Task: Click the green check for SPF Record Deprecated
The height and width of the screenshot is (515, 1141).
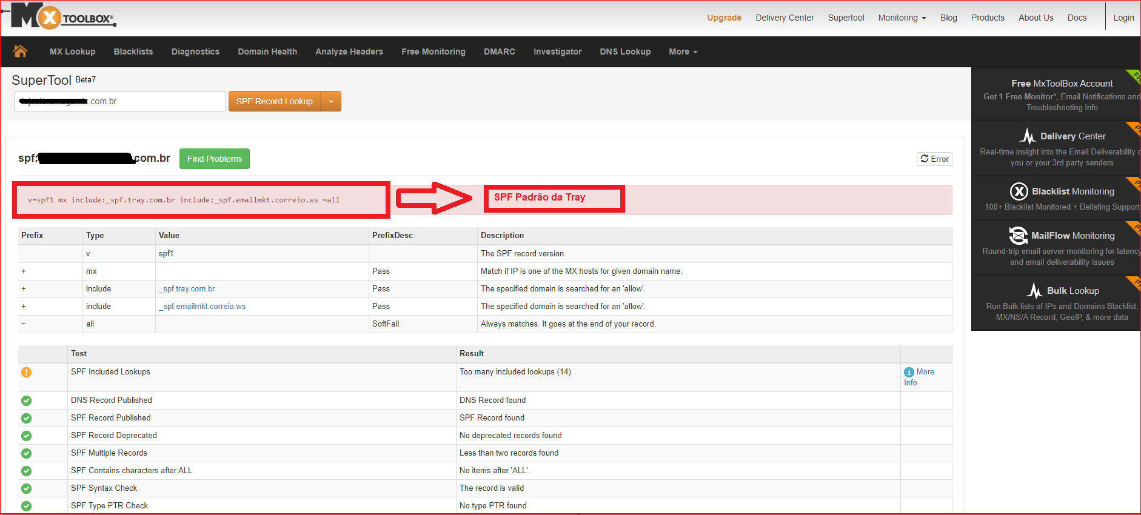Action: (x=26, y=436)
